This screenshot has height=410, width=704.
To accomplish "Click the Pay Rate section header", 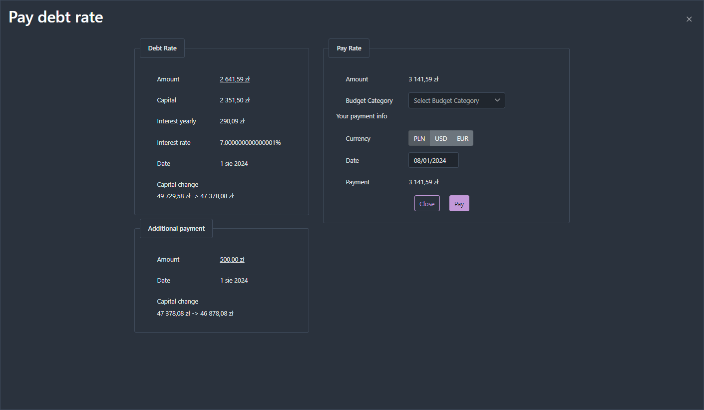I will (349, 48).
